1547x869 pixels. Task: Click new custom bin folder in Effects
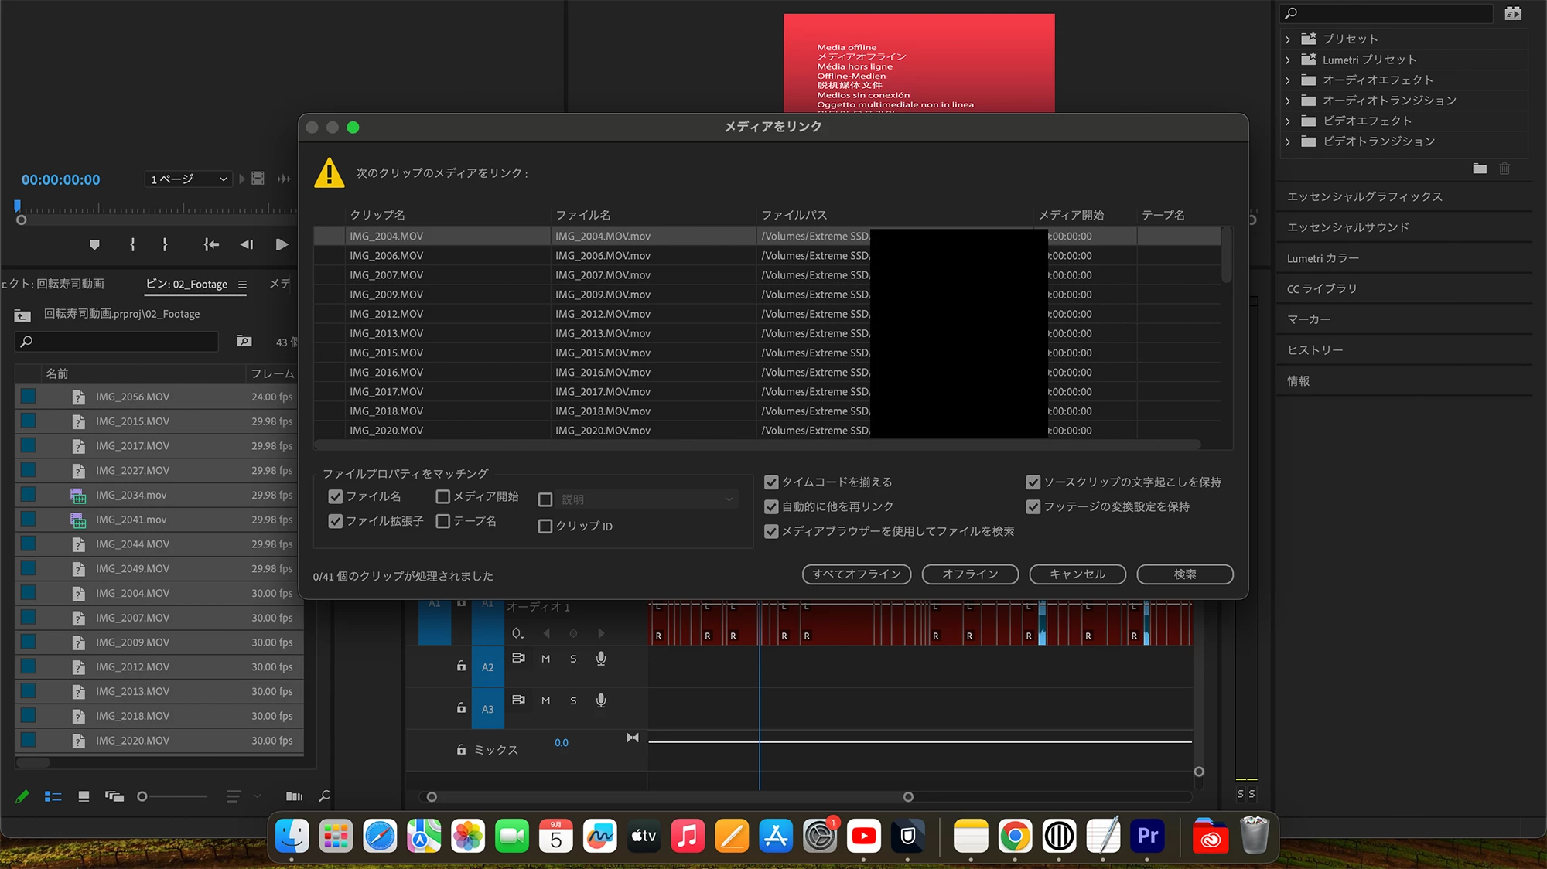[x=1480, y=169]
